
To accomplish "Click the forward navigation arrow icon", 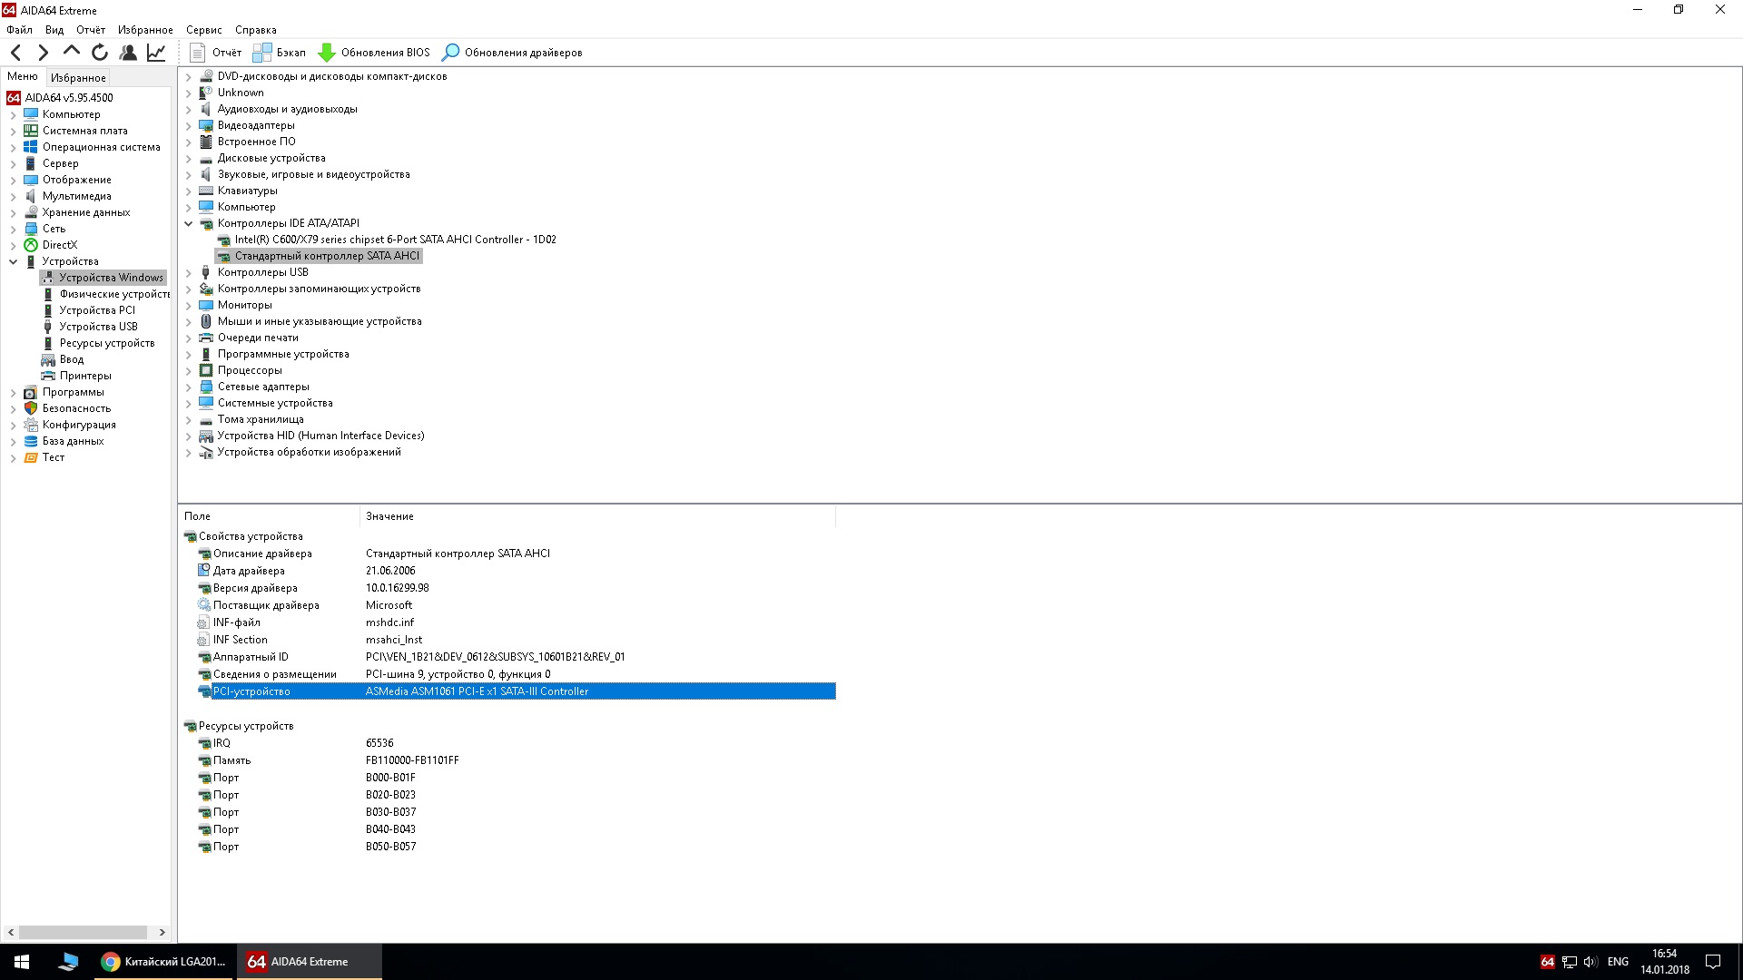I will pyautogui.click(x=43, y=53).
